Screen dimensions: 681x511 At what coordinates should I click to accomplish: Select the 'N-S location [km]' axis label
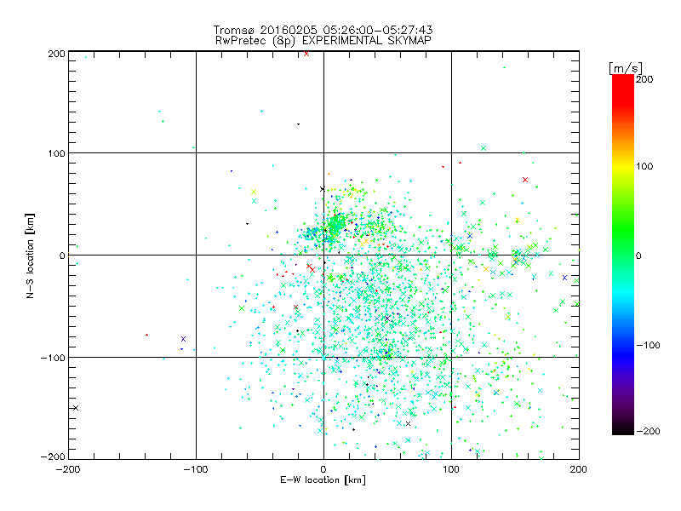(30, 255)
